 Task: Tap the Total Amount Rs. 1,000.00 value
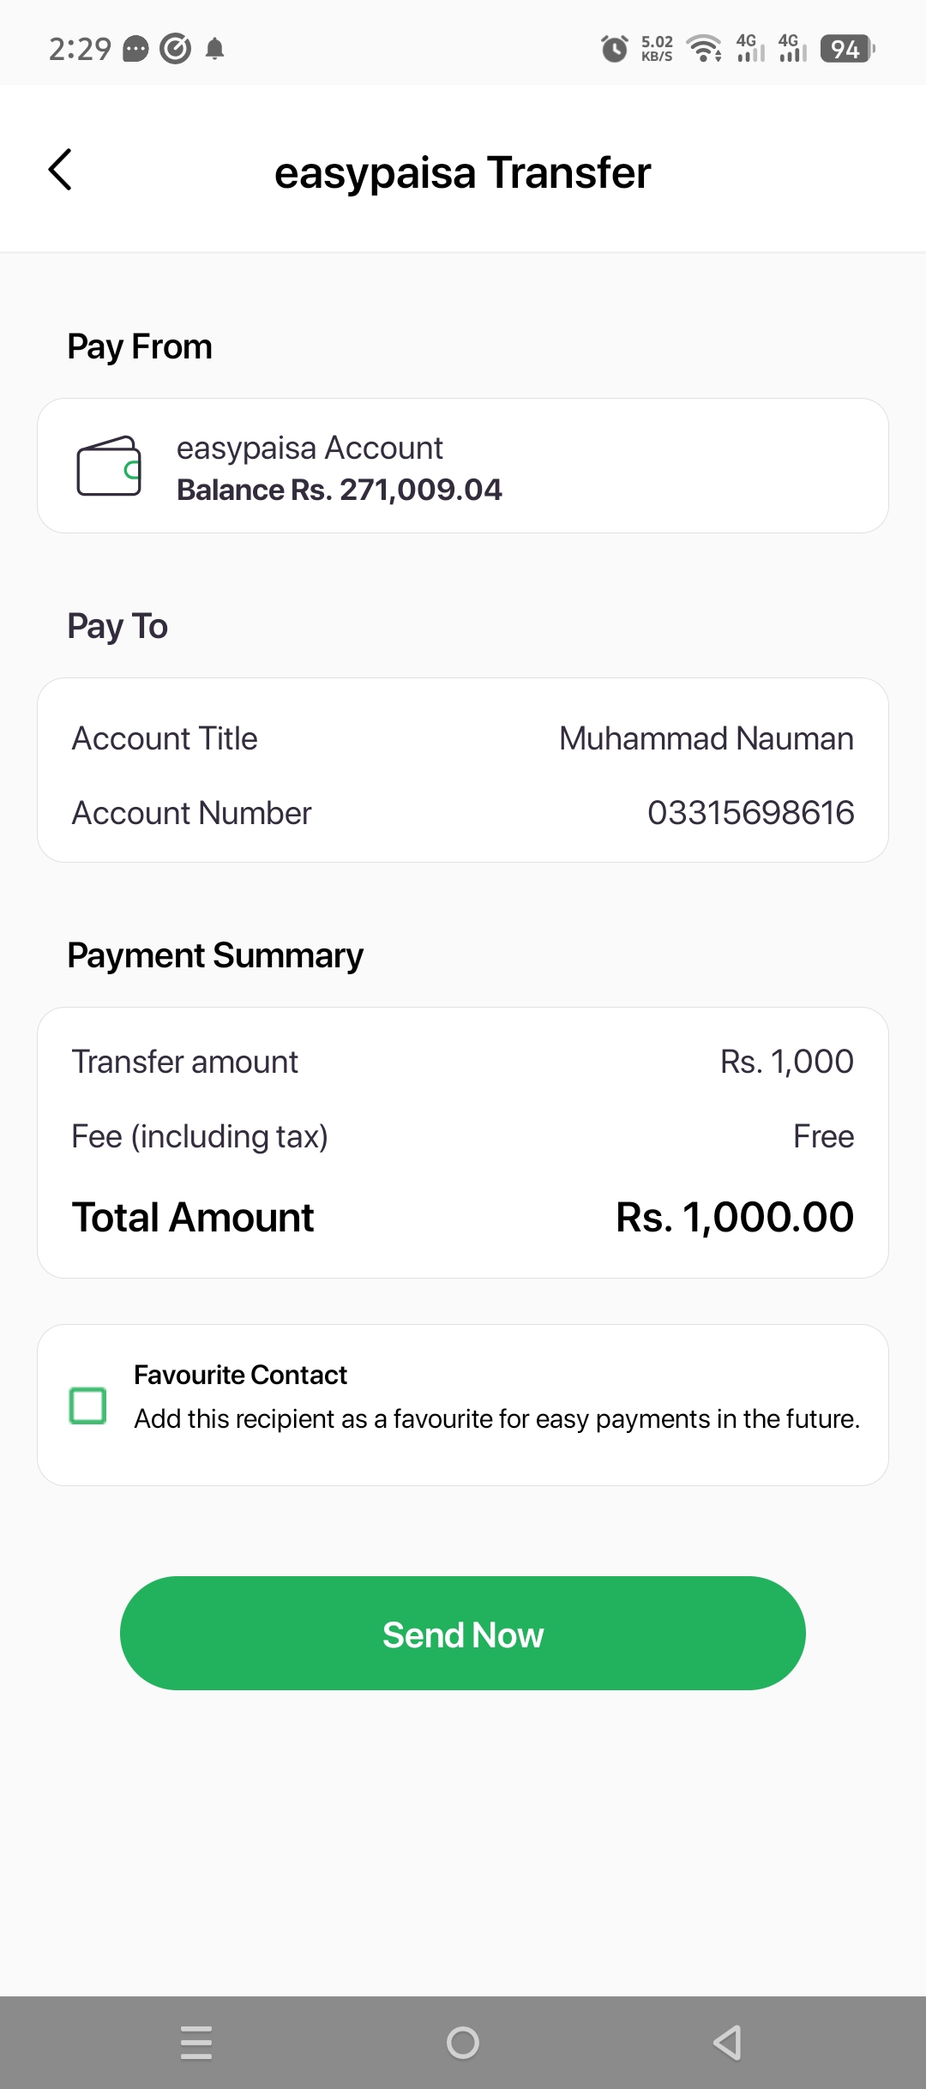(734, 1217)
